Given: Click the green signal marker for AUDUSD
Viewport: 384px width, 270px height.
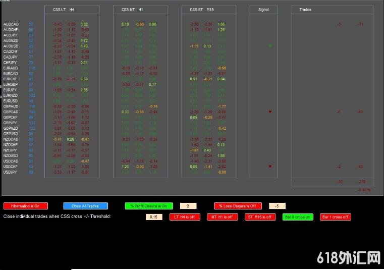Looking at the screenshot, I should click(x=270, y=46).
